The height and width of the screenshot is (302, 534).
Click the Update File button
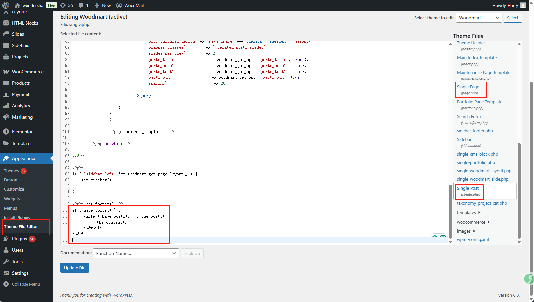(75, 268)
